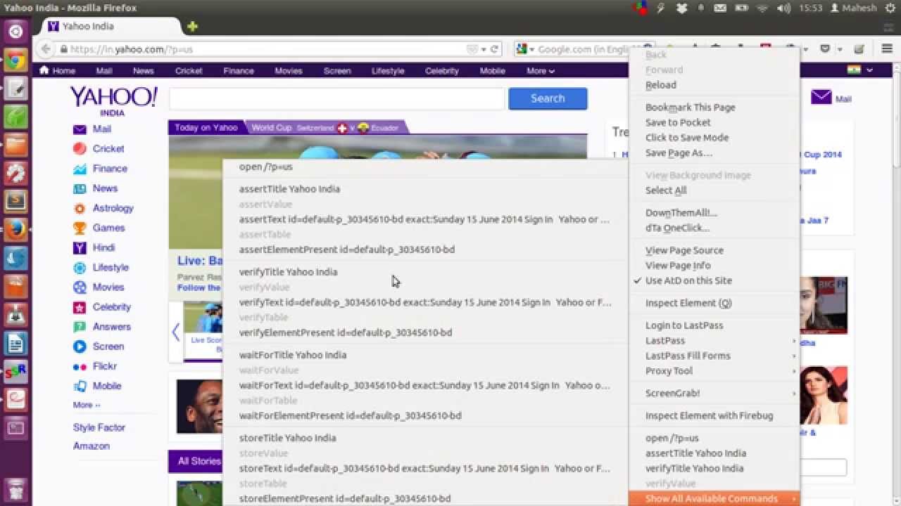Viewport: 901px width, 506px height.
Task: Open the Ubuntu Dash home button
Action: tap(15, 32)
